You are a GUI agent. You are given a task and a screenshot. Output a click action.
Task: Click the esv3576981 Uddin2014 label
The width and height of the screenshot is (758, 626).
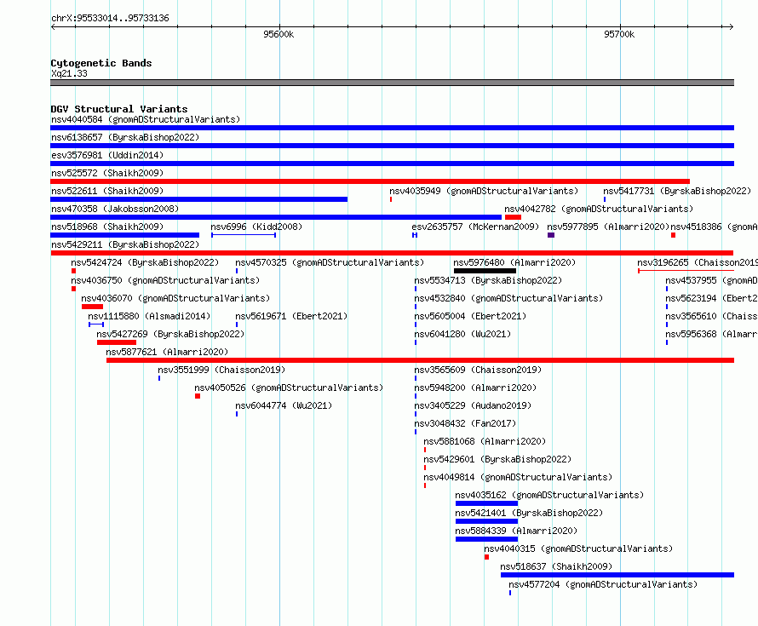point(107,155)
